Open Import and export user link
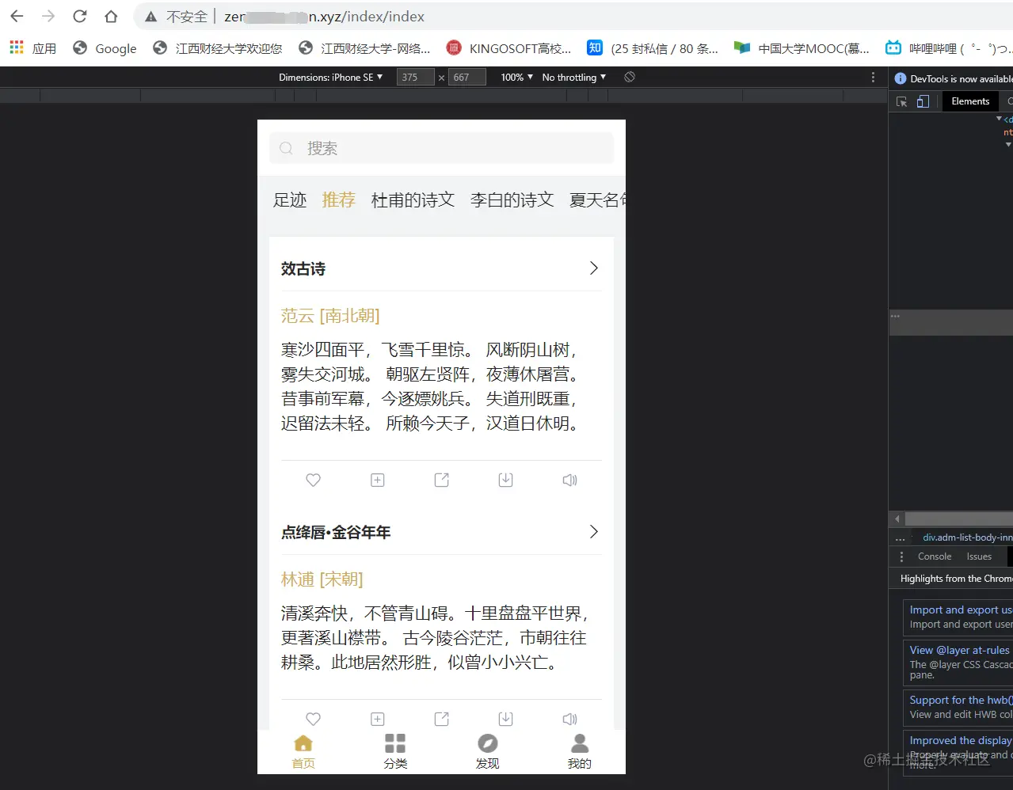This screenshot has width=1013, height=790. pos(961,610)
